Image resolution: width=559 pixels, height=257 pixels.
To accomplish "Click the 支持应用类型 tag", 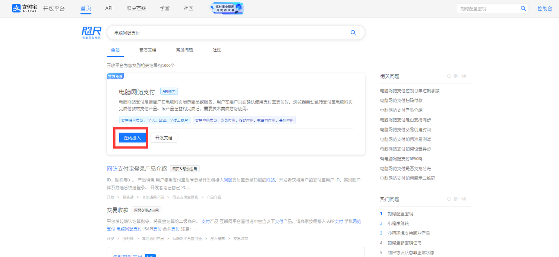I will pos(244,120).
